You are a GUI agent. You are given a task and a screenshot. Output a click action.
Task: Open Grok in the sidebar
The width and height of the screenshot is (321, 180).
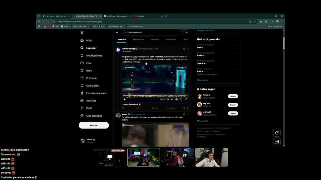coord(86,70)
